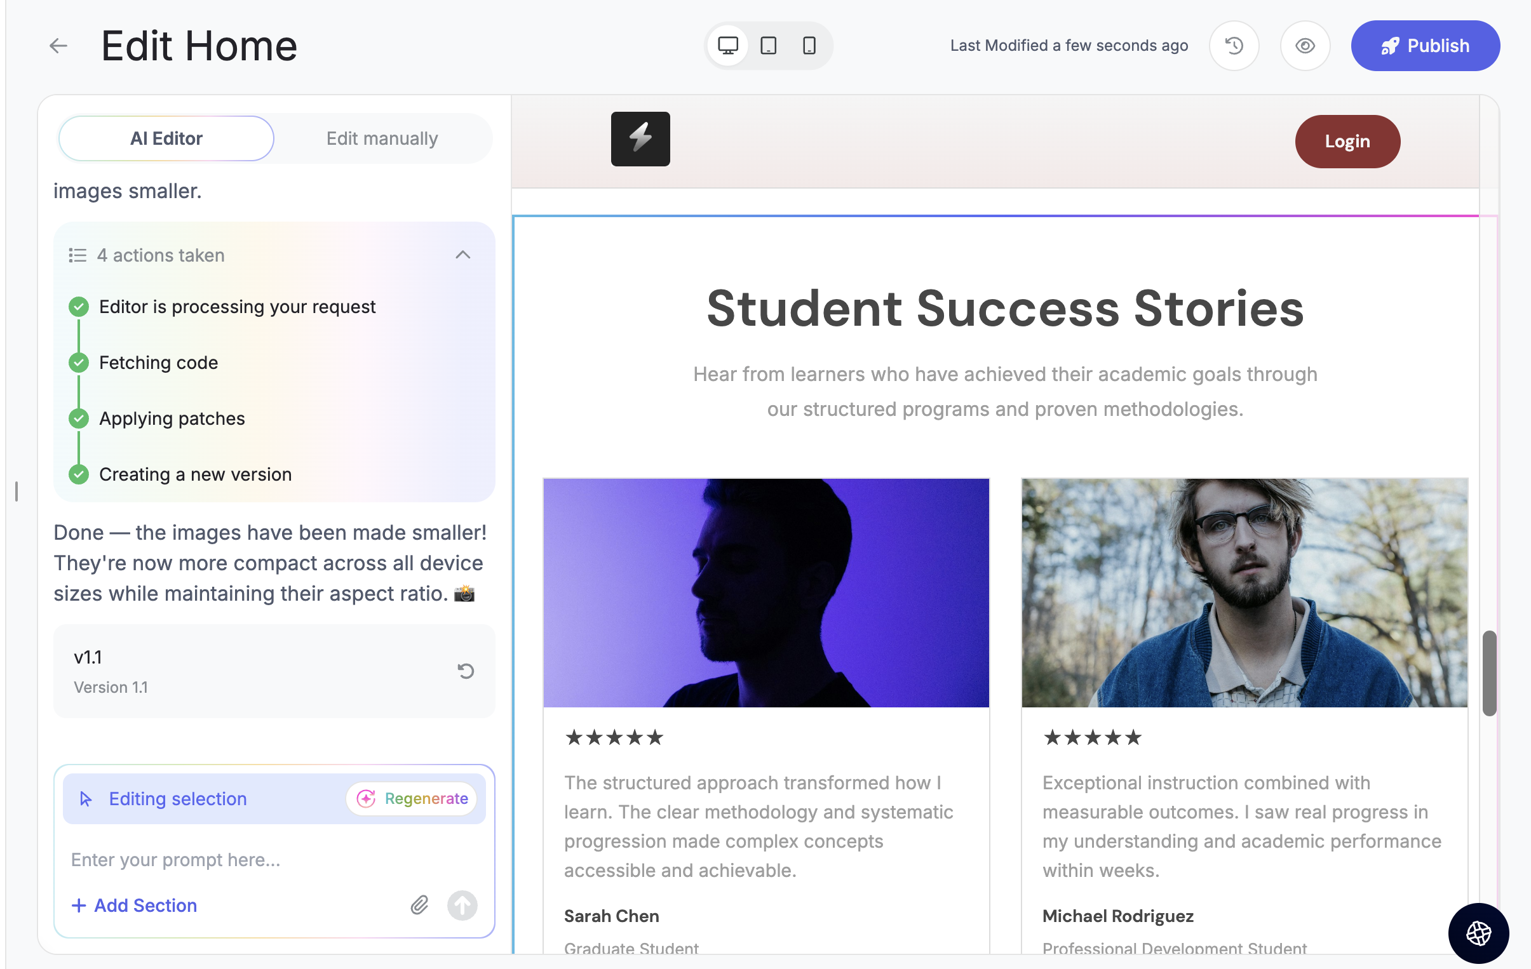Select the AI Editor tab

click(x=166, y=138)
